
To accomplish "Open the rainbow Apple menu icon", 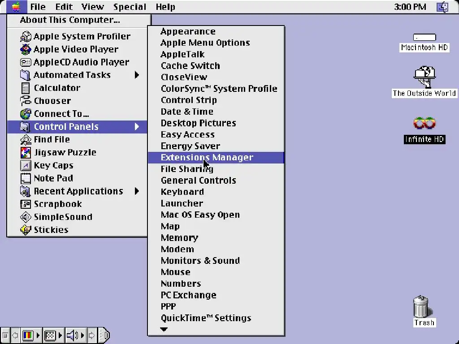I will [17, 7].
